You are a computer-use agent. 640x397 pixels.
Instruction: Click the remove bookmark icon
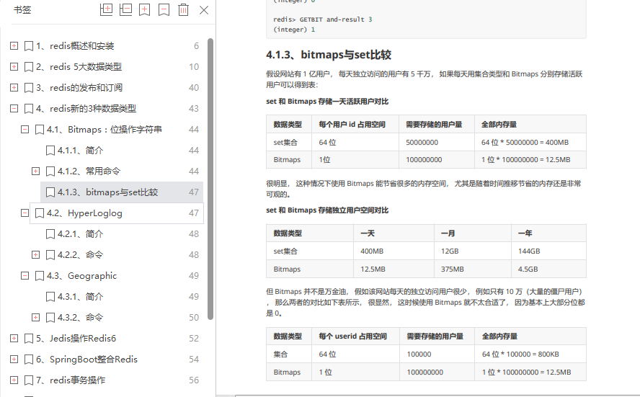point(164,10)
